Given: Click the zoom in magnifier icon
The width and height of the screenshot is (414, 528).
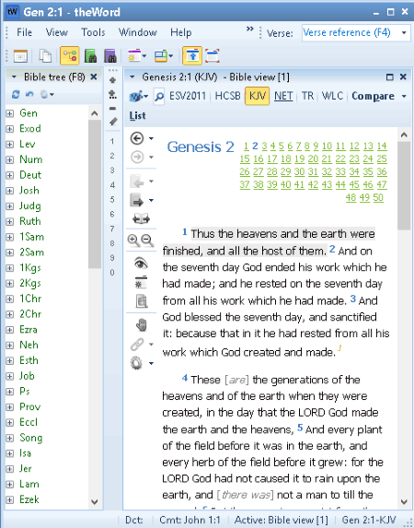Looking at the screenshot, I should 133,241.
